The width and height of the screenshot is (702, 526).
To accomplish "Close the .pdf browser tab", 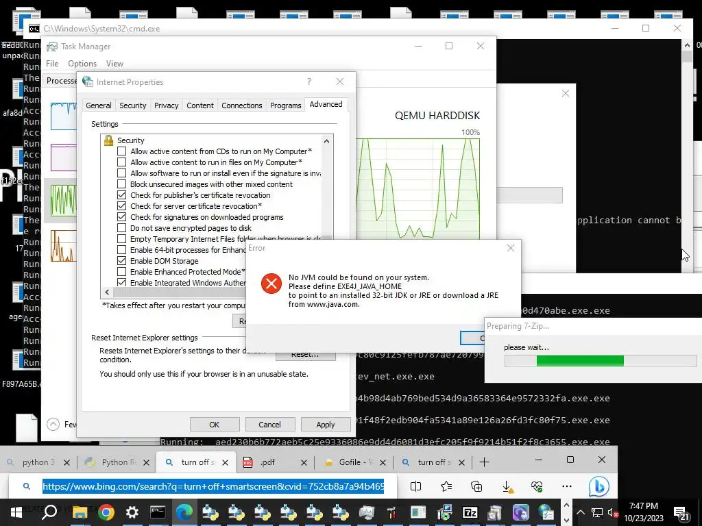I will tap(304, 462).
